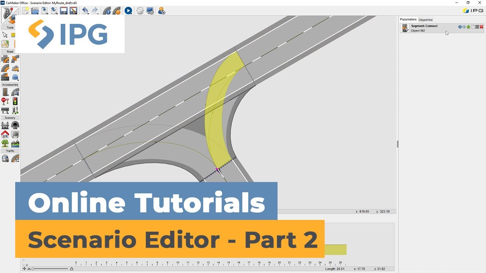Click the 'Length: 26.61' status value
The height and width of the screenshot is (273, 486).
point(336,269)
